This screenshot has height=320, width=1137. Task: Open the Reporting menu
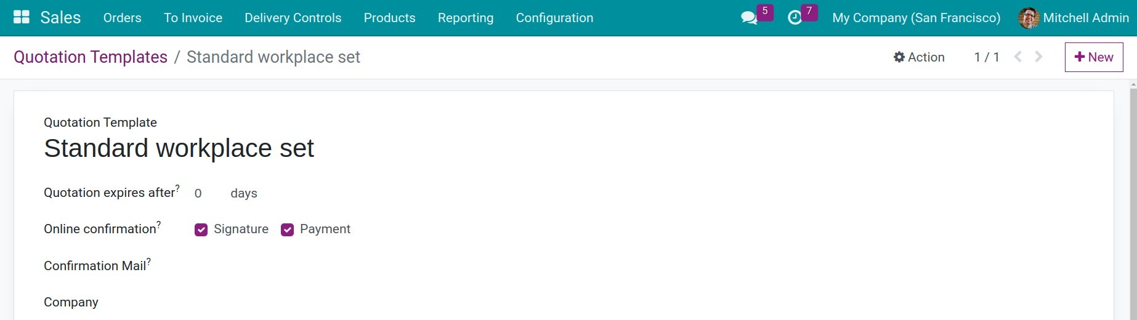coord(466,18)
